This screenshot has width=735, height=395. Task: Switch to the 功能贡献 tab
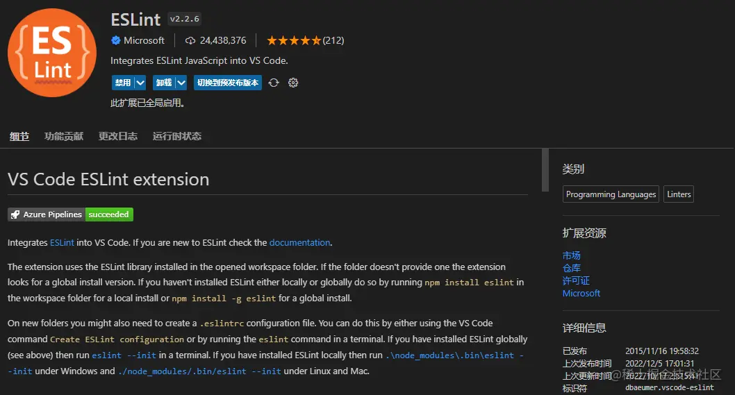tap(64, 136)
